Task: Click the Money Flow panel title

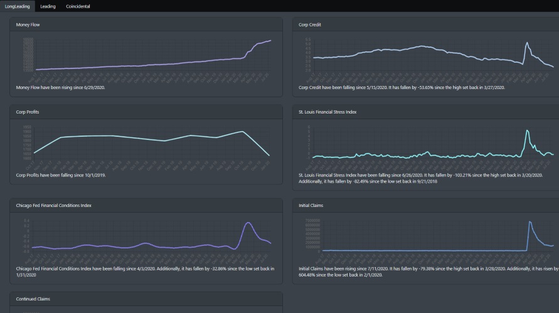Action: coord(28,24)
